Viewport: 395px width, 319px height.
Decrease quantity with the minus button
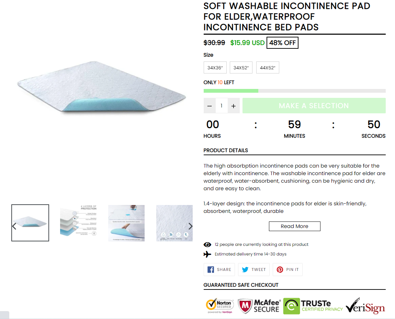pos(210,106)
